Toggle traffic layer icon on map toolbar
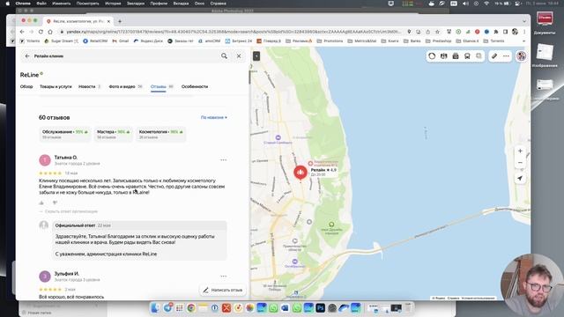The width and height of the screenshot is (564, 317). coord(432,56)
